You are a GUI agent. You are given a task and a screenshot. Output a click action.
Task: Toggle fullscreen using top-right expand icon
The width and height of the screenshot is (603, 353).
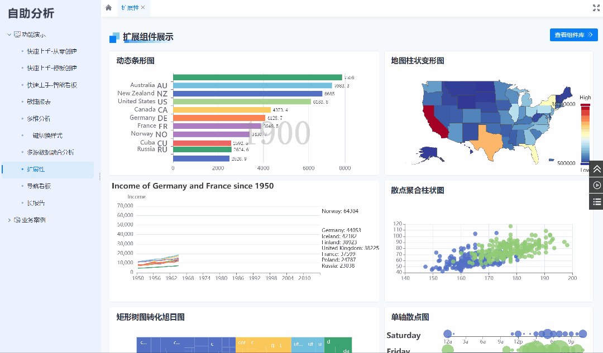pyautogui.click(x=596, y=8)
